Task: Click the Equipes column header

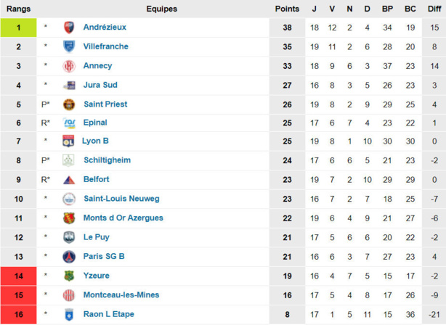Action: [x=161, y=9]
